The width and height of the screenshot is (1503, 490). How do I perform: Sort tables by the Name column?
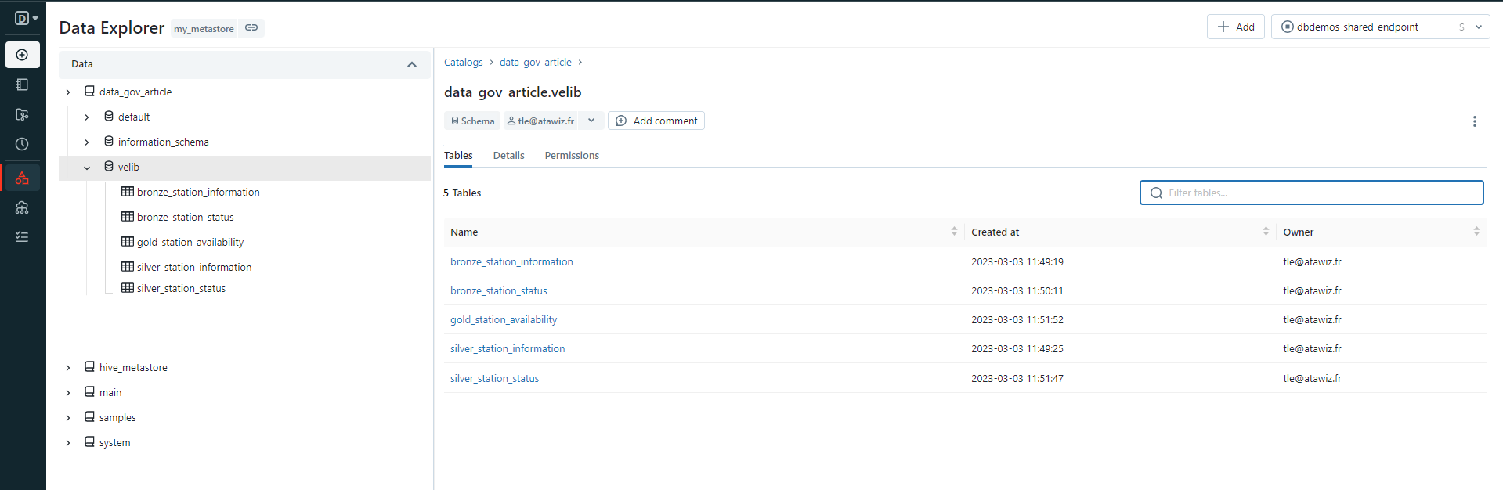point(954,232)
